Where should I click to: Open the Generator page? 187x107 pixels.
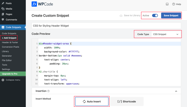7,56
